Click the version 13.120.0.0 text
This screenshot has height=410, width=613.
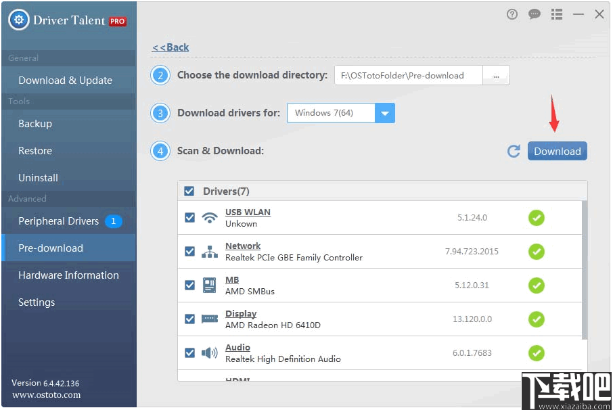[x=472, y=319]
